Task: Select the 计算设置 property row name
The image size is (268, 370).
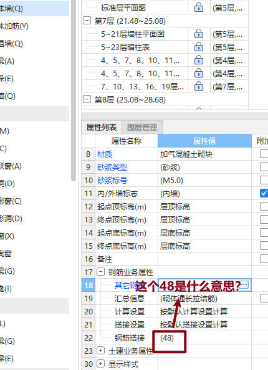Action: coord(130,311)
